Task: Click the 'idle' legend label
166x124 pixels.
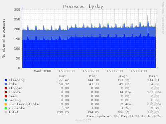Action: click(13, 84)
